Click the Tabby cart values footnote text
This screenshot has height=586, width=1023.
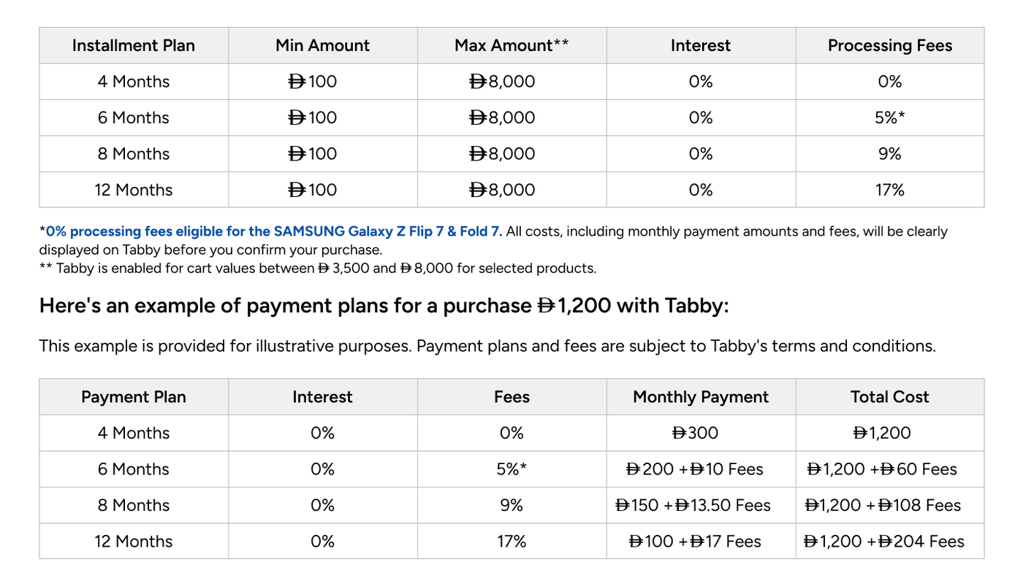click(318, 268)
